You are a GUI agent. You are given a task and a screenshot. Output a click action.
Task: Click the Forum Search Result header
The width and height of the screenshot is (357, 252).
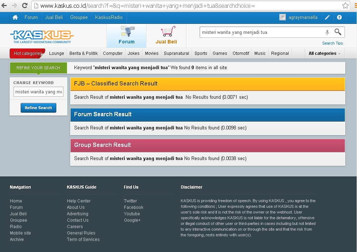(x=208, y=114)
